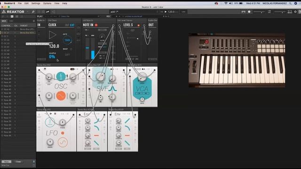Open the search magnifier in Reaktor toolbar

pos(33,12)
